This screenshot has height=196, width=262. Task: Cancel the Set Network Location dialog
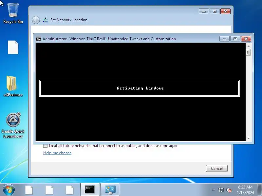(217, 168)
